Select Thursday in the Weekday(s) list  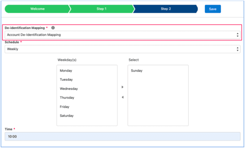click(x=67, y=98)
